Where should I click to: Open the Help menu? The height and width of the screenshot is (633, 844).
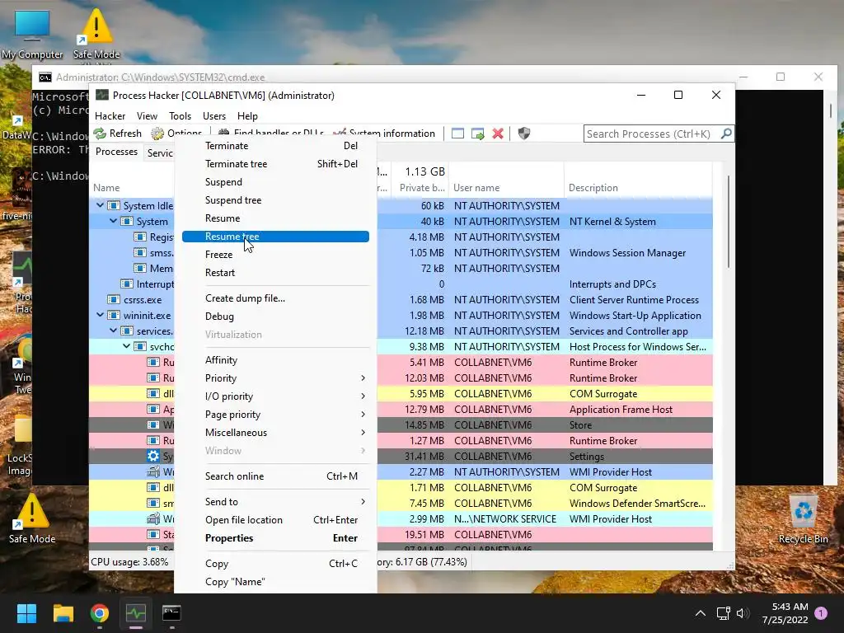[x=247, y=115]
